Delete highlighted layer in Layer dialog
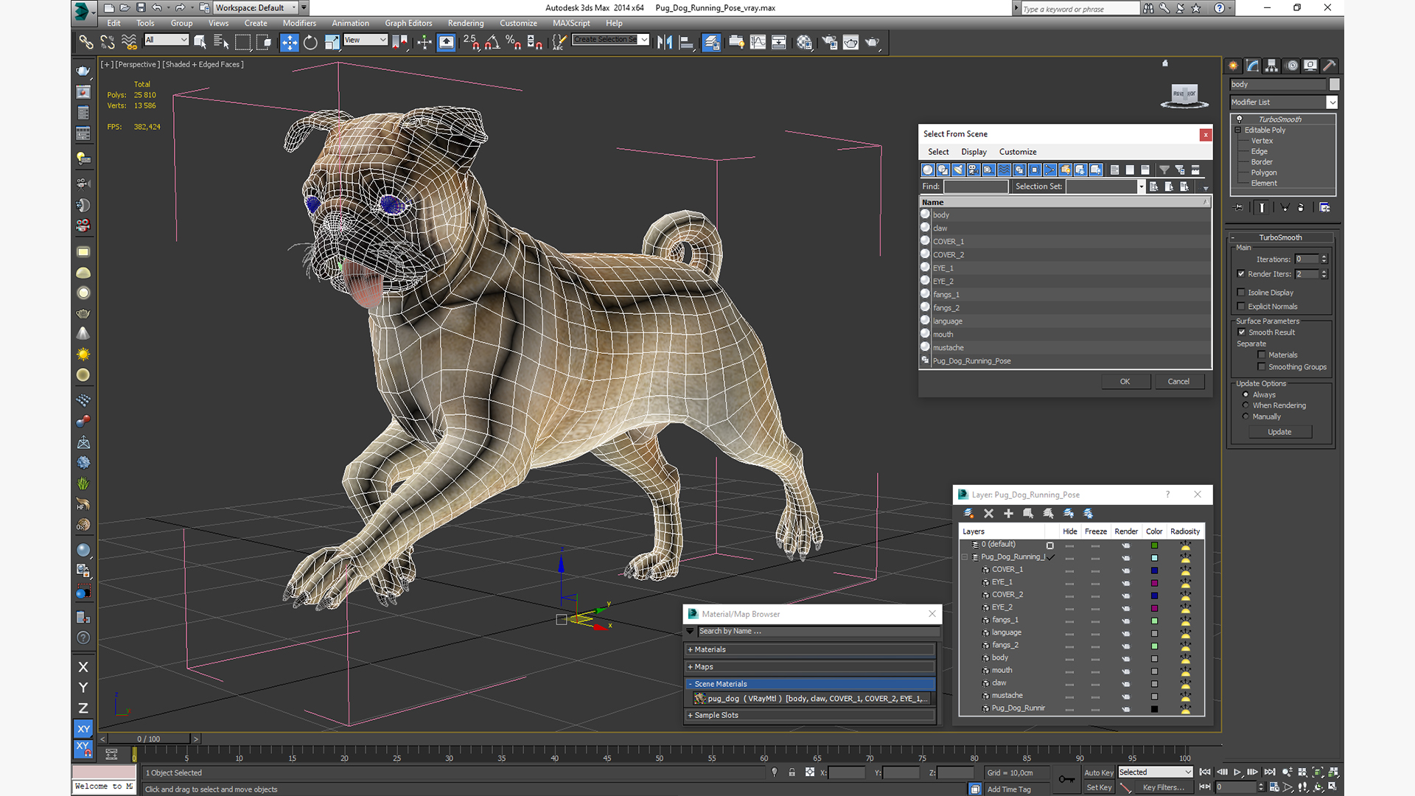 tap(988, 514)
